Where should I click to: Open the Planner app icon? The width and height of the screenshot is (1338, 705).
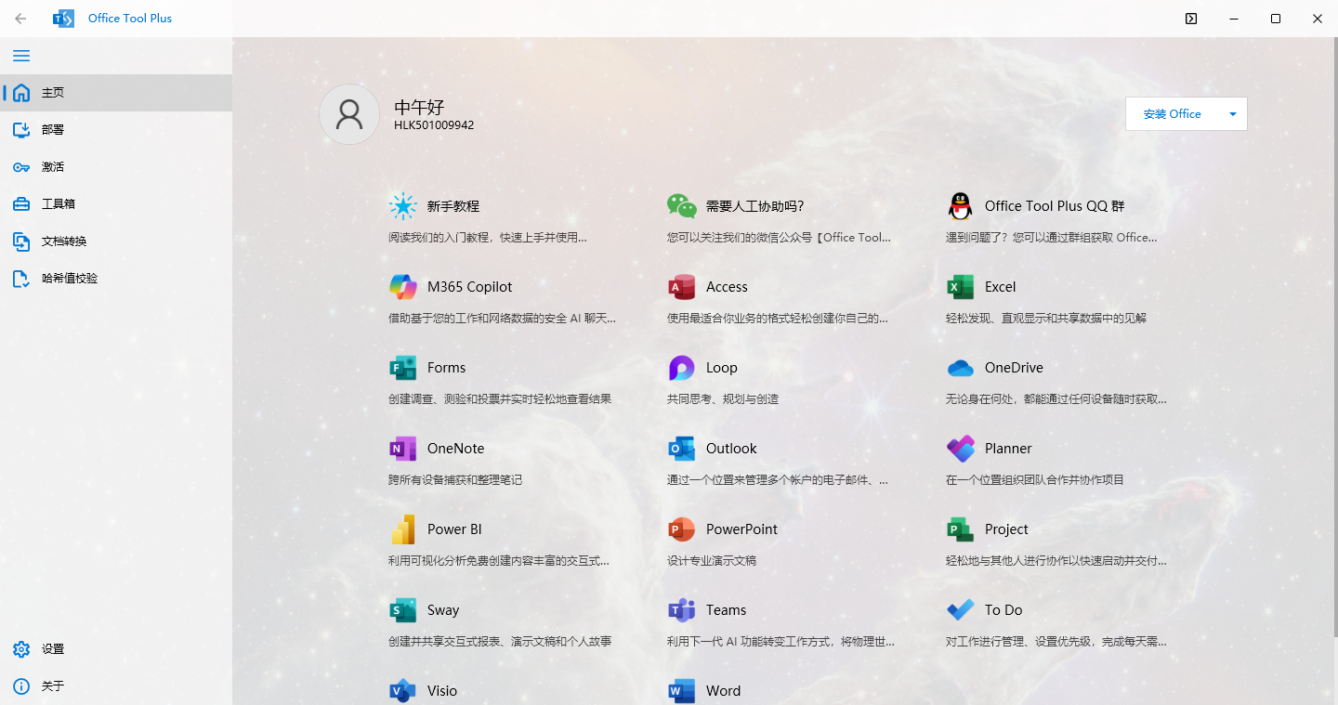[960, 449]
